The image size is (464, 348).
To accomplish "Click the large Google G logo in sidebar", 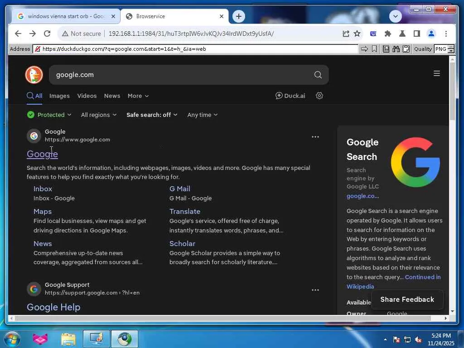I will (x=415, y=162).
